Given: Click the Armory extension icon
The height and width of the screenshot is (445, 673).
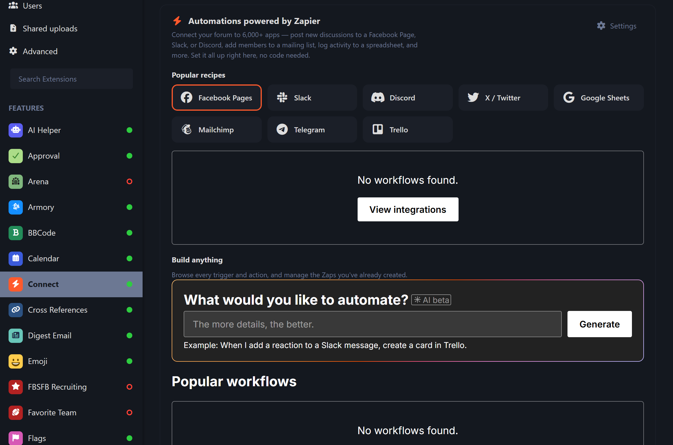Looking at the screenshot, I should (16, 207).
